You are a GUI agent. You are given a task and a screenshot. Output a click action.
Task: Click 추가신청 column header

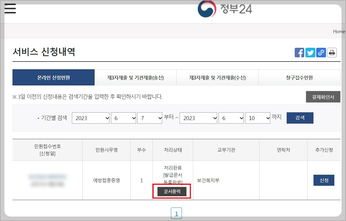[x=324, y=150]
